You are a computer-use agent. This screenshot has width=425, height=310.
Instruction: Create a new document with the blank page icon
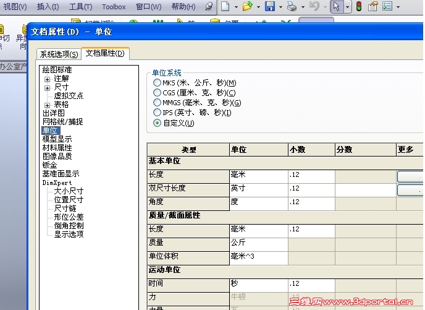tap(225, 6)
